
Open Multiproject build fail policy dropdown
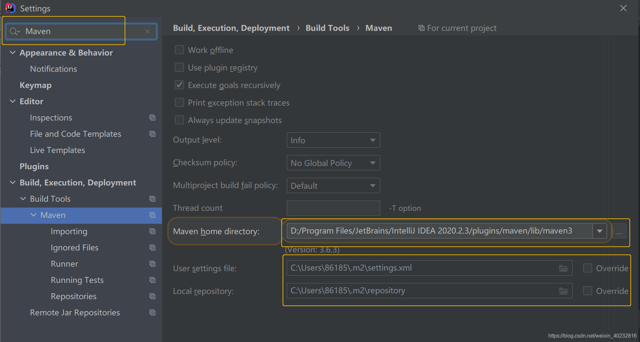[333, 185]
